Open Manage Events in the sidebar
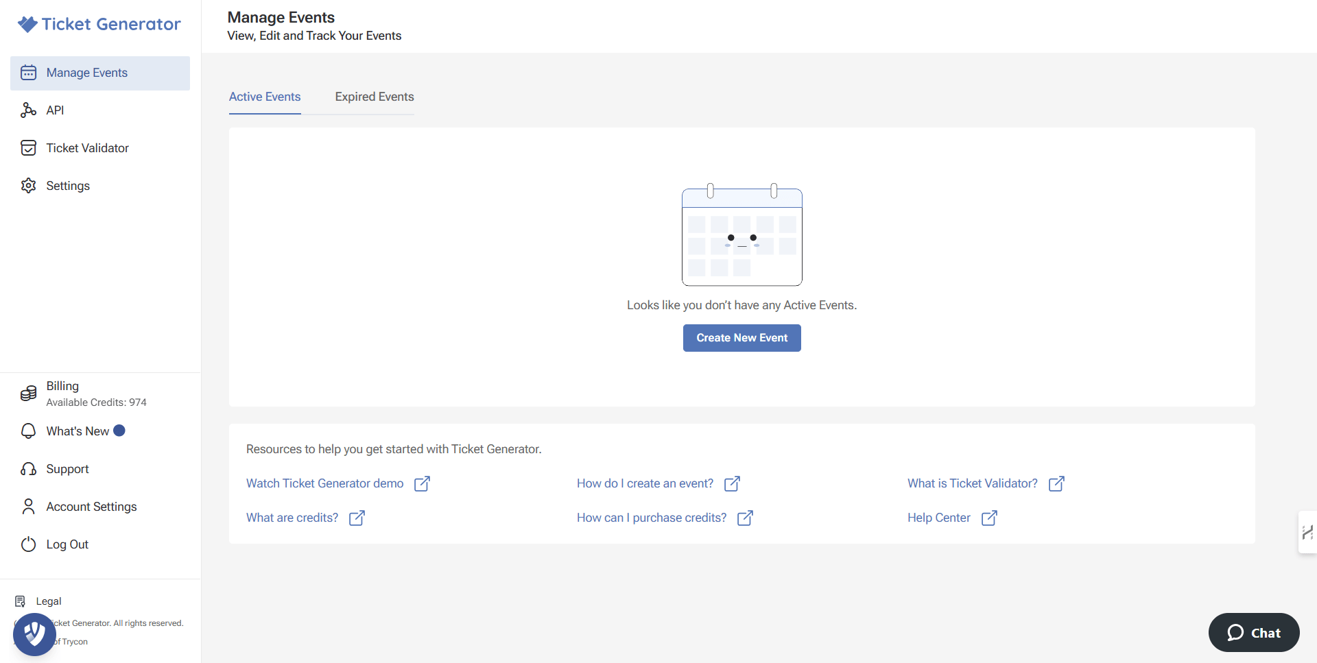This screenshot has width=1317, height=663. click(x=100, y=73)
